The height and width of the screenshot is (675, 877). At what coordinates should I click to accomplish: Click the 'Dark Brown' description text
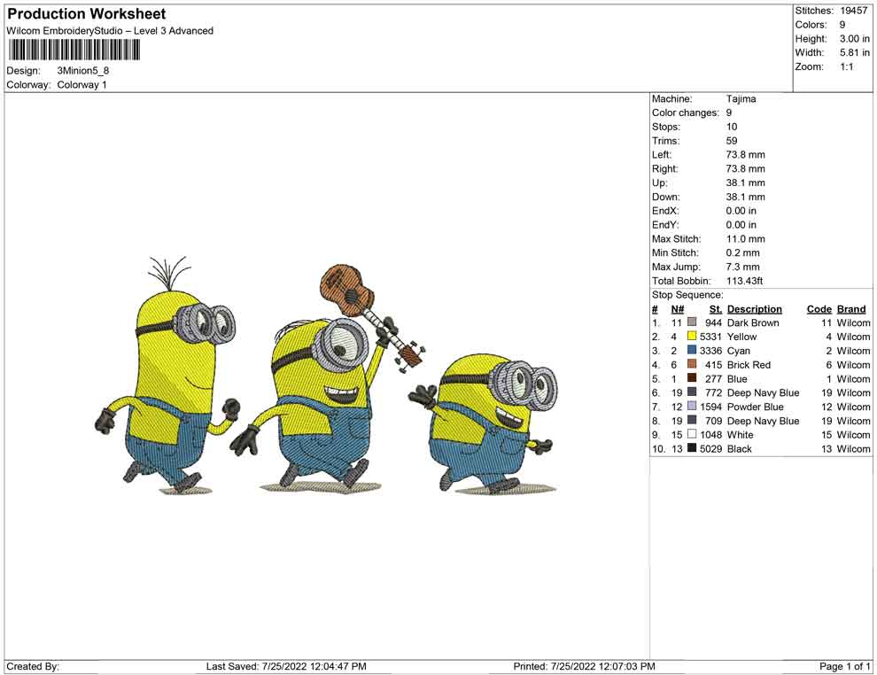tap(753, 322)
